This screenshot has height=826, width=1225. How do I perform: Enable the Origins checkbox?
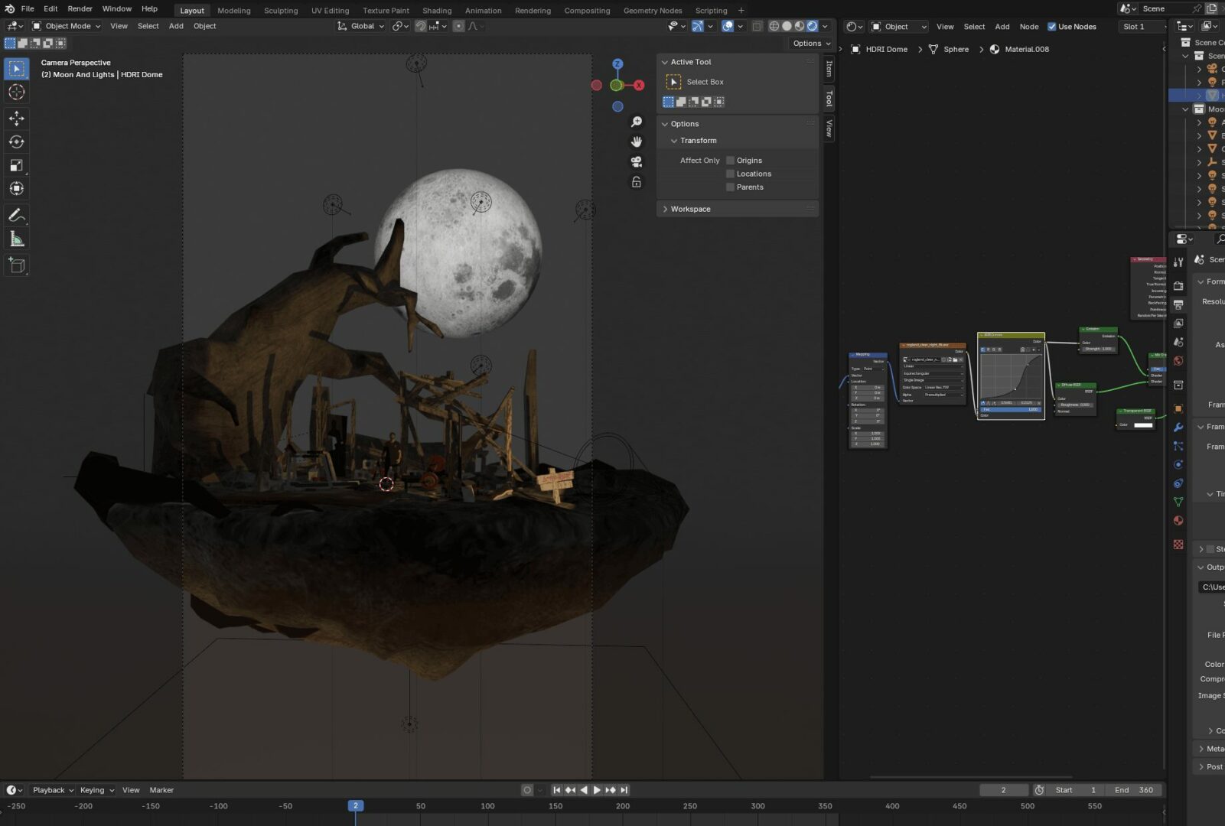[730, 161]
